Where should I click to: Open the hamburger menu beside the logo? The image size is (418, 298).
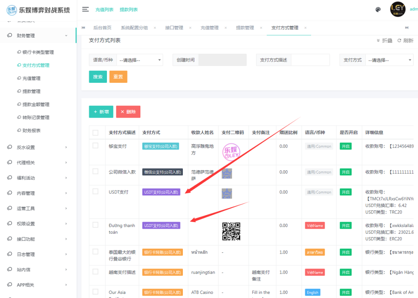click(85, 10)
